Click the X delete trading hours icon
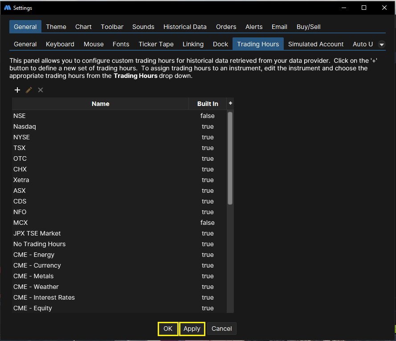Screen dimensions: 396x341 (41, 90)
